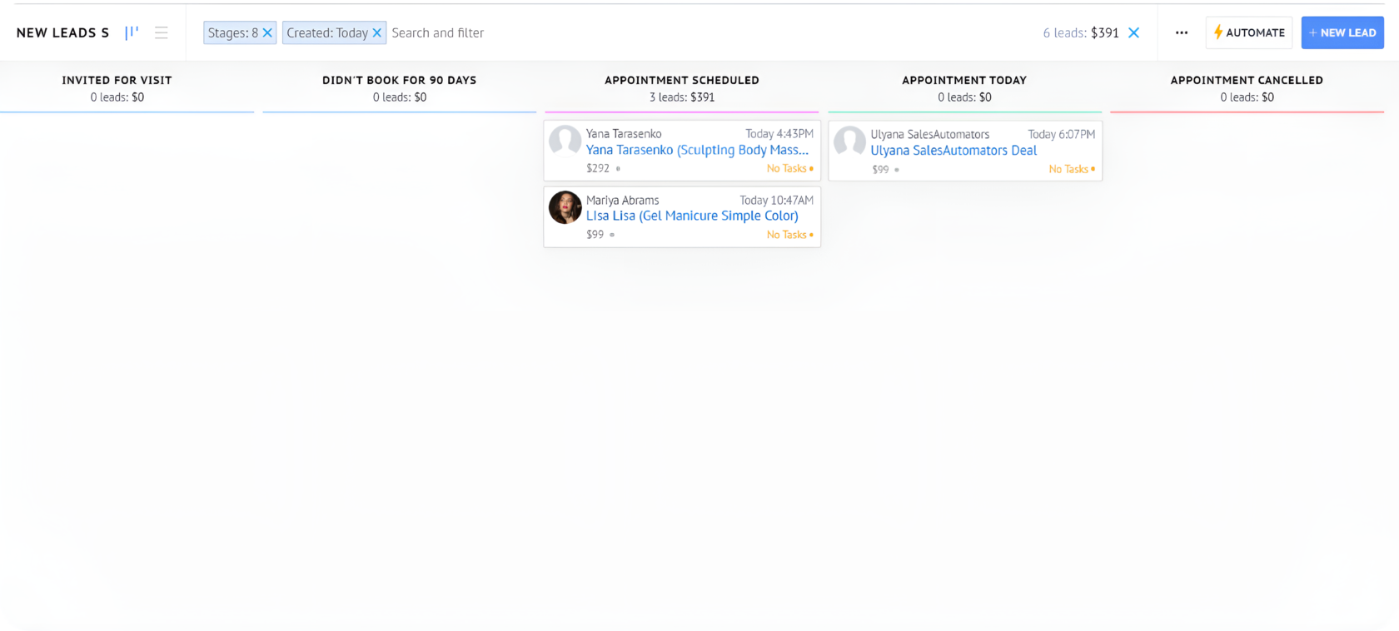This screenshot has height=631, width=1399.
Task: Switch to list view icon
Action: [162, 32]
